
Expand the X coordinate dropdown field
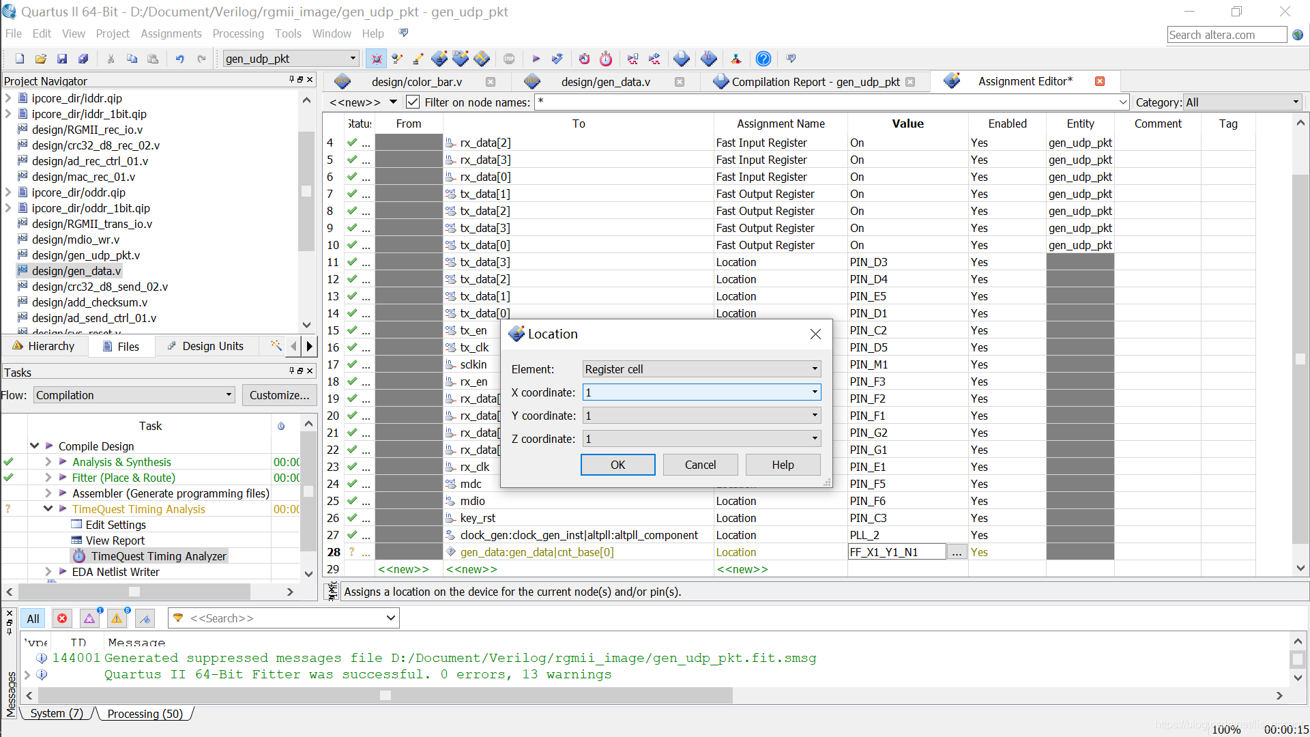[x=814, y=392]
